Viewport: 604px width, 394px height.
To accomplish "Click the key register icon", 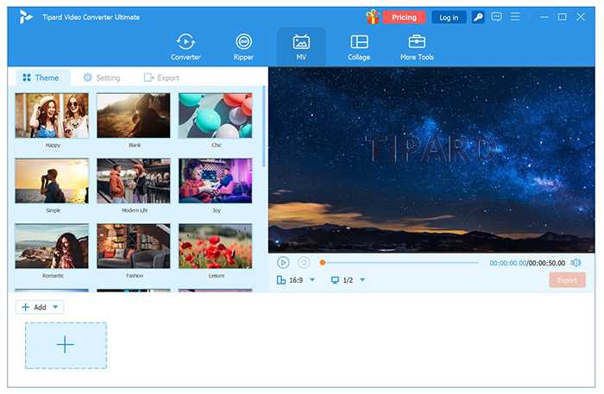I will click(478, 17).
